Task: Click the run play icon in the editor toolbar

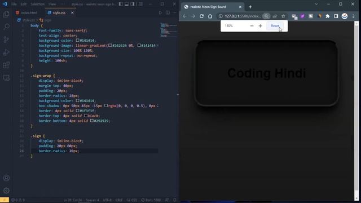Action: 160,12
